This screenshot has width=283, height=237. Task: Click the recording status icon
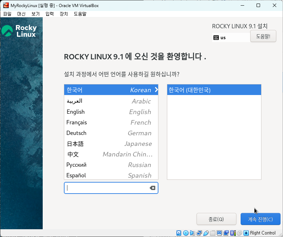point(226,233)
